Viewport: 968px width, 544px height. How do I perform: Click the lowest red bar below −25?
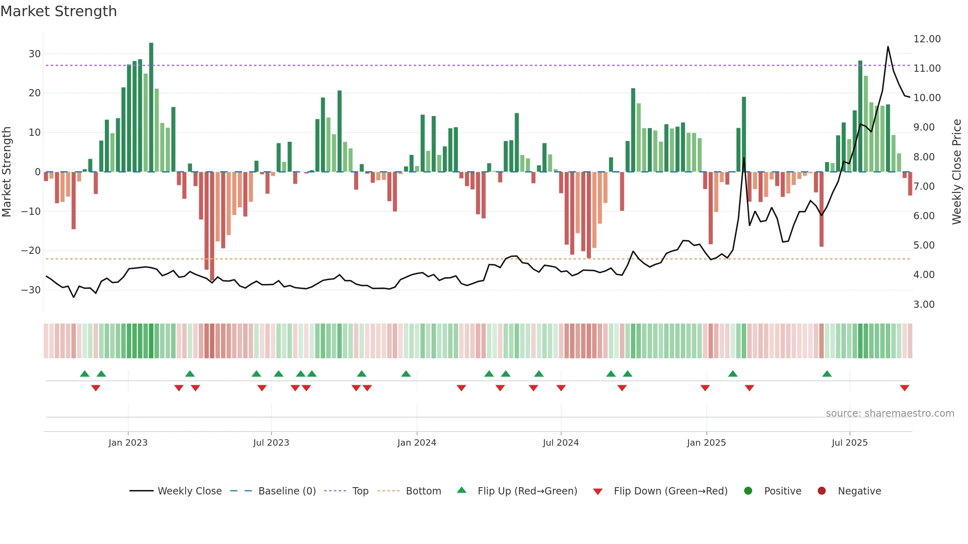point(212,226)
